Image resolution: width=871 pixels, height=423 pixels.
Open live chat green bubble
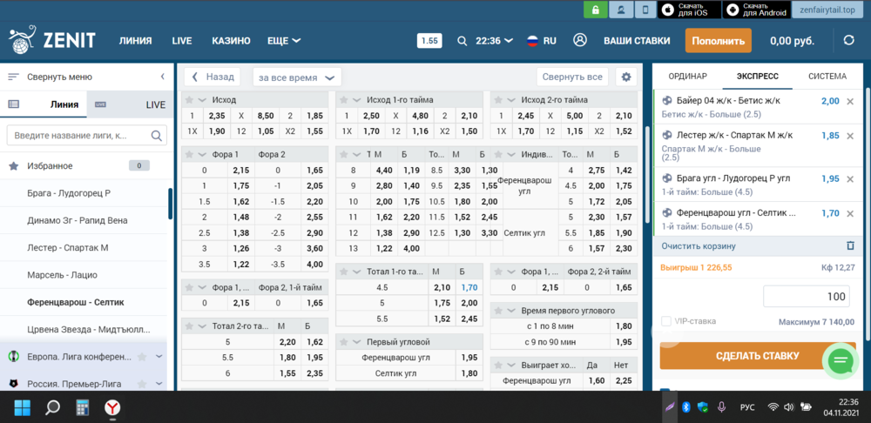[x=840, y=361]
